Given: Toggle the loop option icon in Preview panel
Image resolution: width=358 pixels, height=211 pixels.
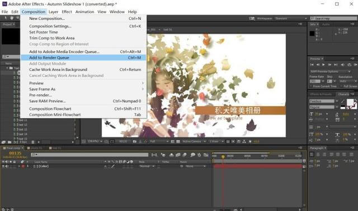Looking at the screenshot, I should [x=349, y=65].
